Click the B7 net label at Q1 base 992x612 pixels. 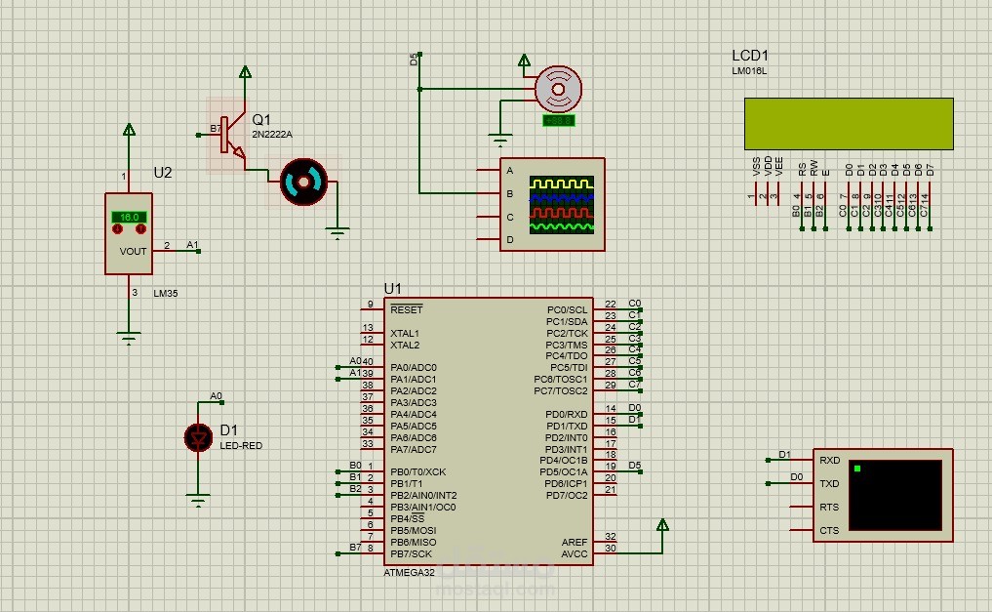point(216,129)
